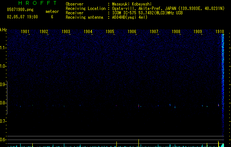Viewport: 231px width, 147px height.
Task: Click the meteor label
Action: [52, 11]
